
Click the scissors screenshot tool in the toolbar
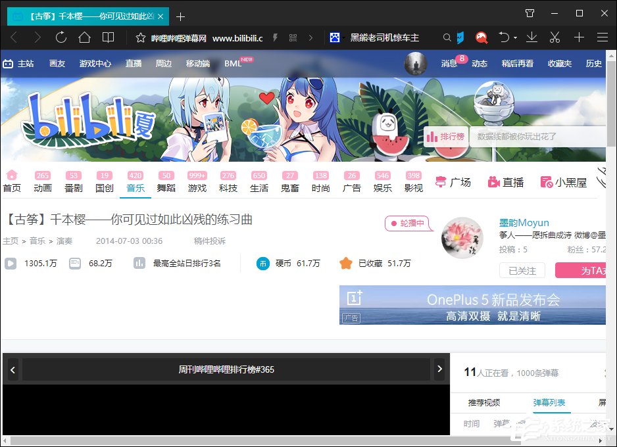pos(555,37)
